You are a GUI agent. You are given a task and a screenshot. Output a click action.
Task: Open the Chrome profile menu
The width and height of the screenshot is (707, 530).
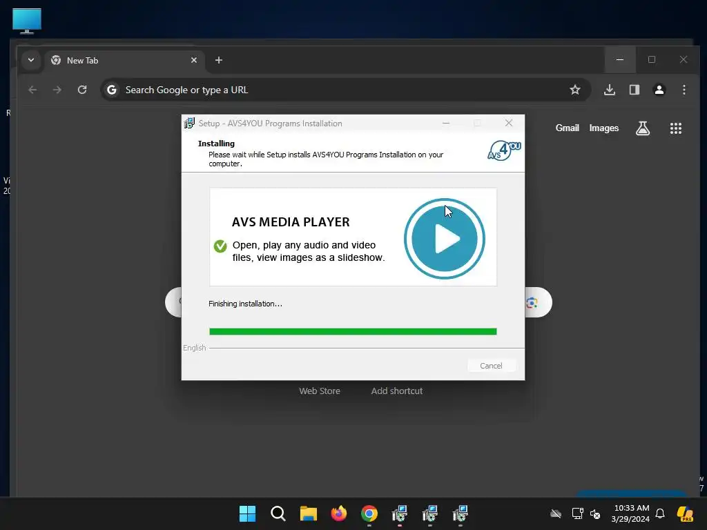(x=659, y=90)
